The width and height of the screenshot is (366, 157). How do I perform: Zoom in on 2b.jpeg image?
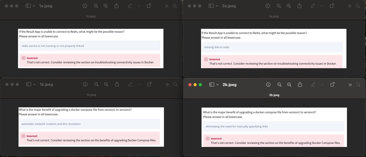[289, 85]
